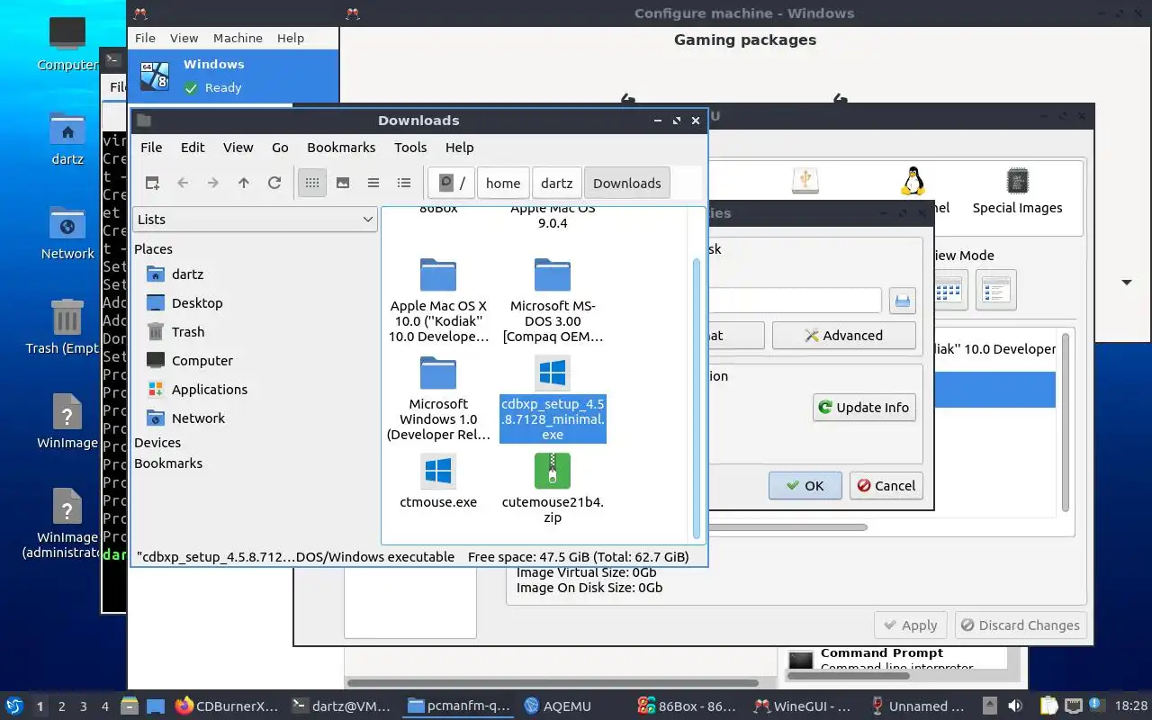Open Edit menu in Downloads window
Image resolution: width=1152 pixels, height=720 pixels.
[x=193, y=148]
